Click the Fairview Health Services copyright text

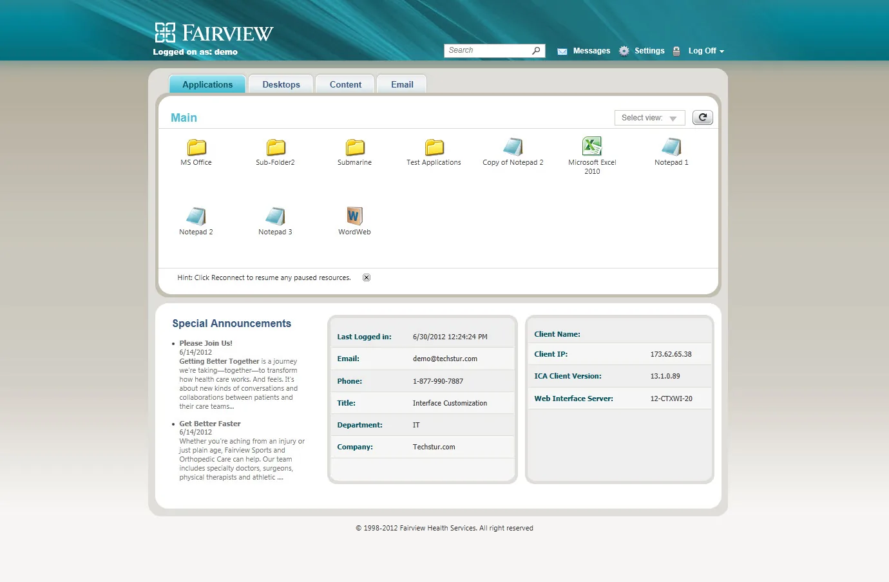coord(444,528)
